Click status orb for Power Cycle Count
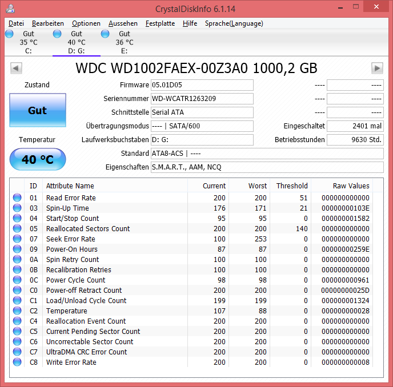This screenshot has height=387, width=393. [17, 280]
